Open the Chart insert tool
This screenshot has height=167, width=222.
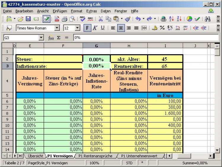coord(189,19)
